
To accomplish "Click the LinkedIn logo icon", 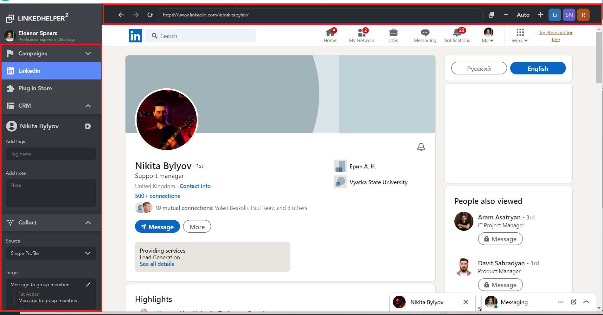I will [135, 36].
